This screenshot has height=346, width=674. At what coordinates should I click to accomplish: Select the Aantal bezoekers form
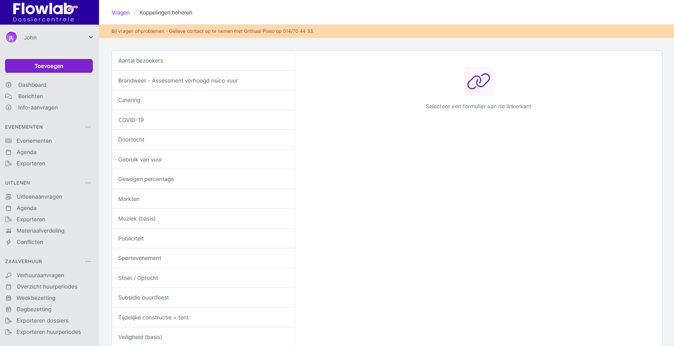203,61
